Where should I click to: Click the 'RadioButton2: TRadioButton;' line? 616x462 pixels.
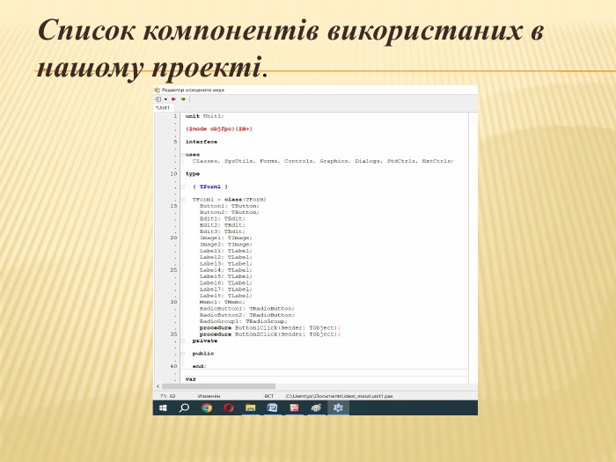click(x=247, y=315)
